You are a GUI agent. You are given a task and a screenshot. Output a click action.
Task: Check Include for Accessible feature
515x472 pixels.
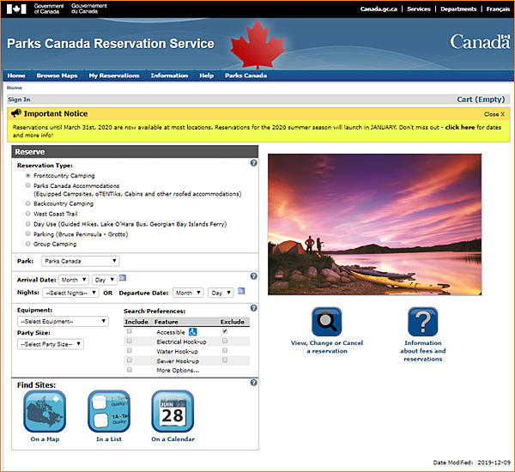point(130,331)
